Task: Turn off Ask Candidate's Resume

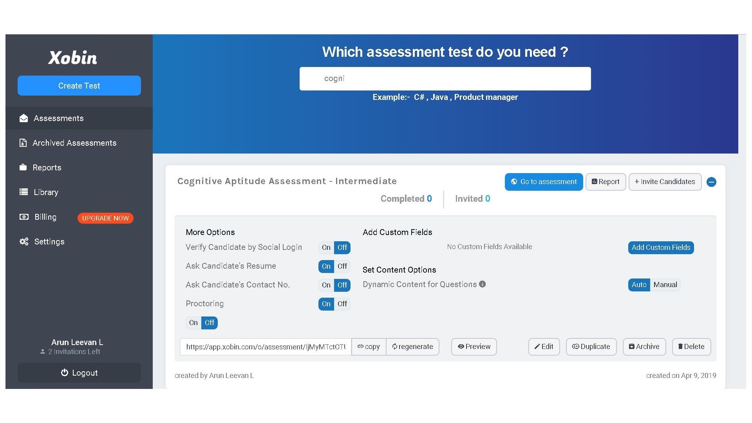Action: (342, 266)
